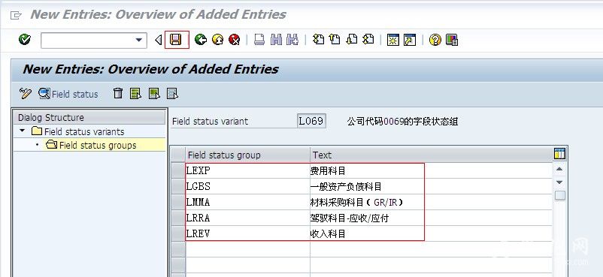The width and height of the screenshot is (603, 277).
Task: Click the table select-all corner cell
Action: pos(178,155)
